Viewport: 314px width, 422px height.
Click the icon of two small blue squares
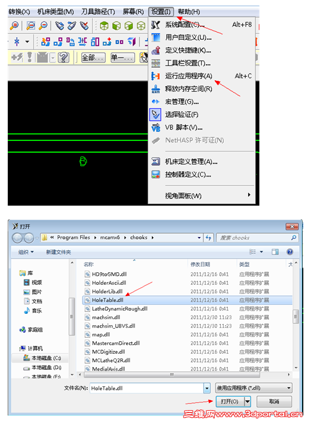click(119, 42)
